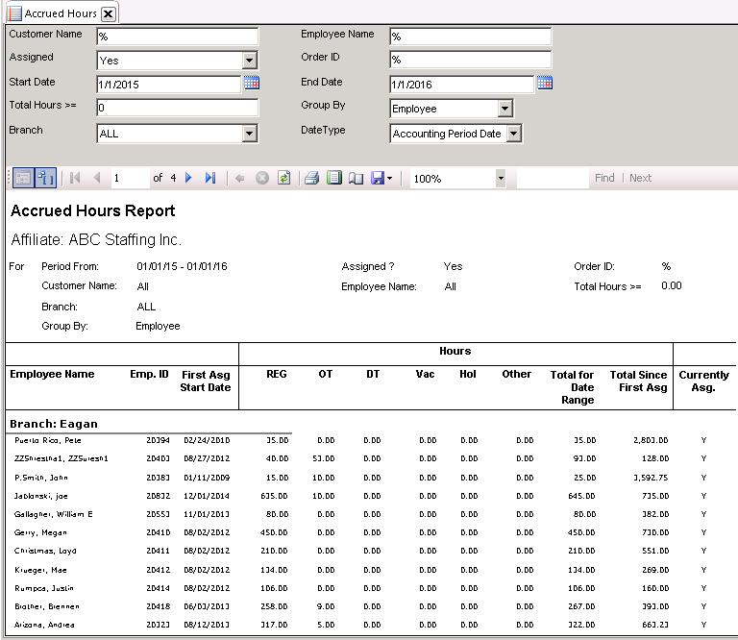Image resolution: width=738 pixels, height=640 pixels.
Task: Select the Gallagher, William E row name
Action: click(x=53, y=514)
